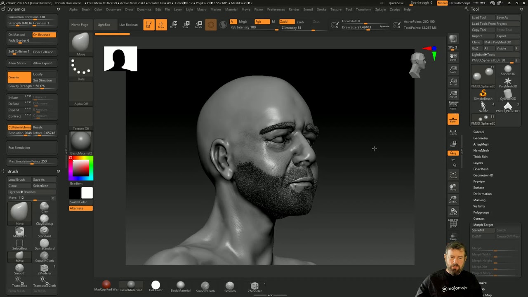
Task: Click Set Direction button
Action: pos(44,80)
